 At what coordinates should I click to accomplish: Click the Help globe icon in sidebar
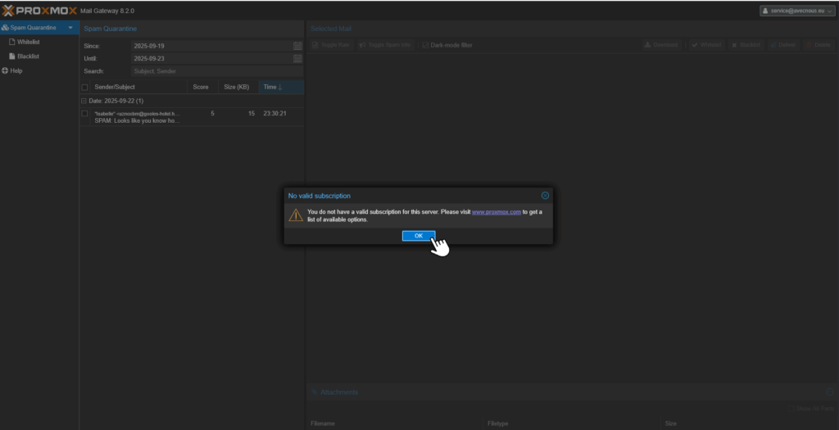(5, 71)
